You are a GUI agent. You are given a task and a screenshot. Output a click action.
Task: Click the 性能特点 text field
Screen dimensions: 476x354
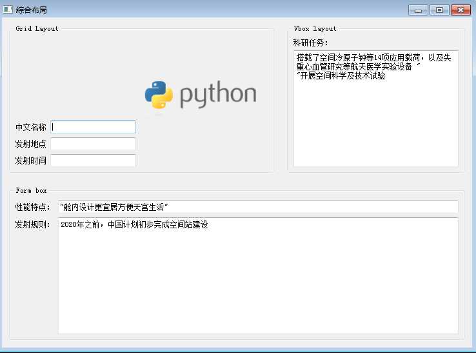258,207
